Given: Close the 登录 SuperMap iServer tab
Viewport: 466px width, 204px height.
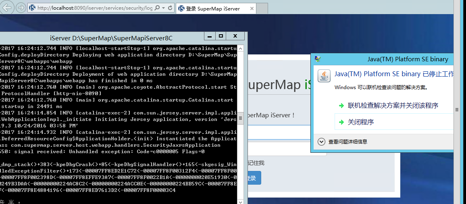Looking at the screenshot, I should (252, 8).
